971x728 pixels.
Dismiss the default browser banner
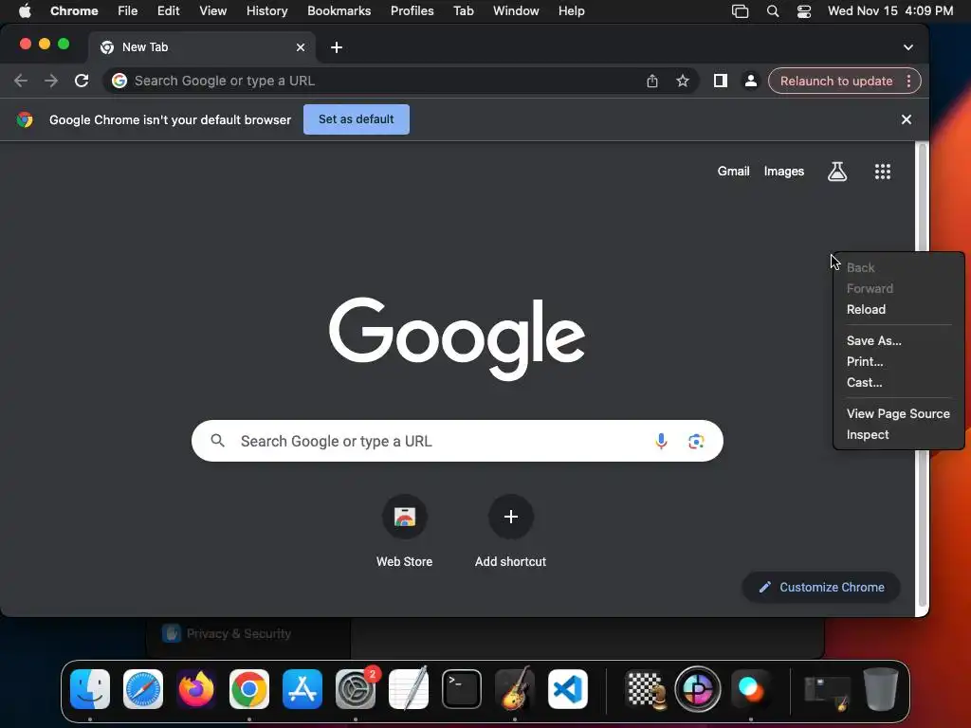906,119
